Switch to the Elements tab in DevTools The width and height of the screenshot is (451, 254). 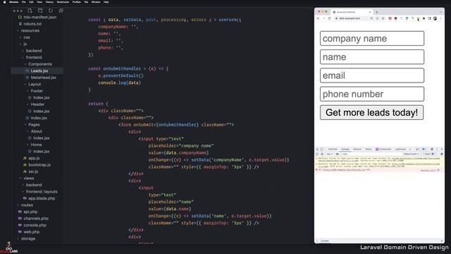333,149
